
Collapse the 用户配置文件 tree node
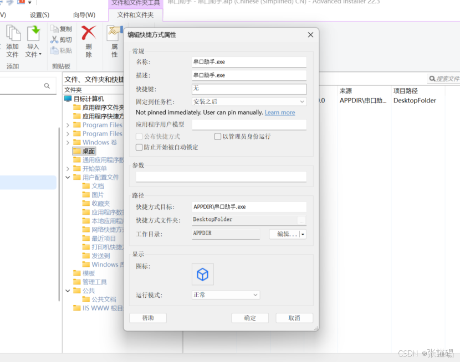(68, 177)
